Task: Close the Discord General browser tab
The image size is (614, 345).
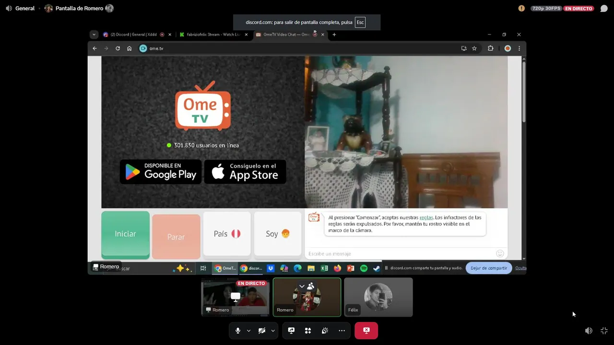Action: 171,34
